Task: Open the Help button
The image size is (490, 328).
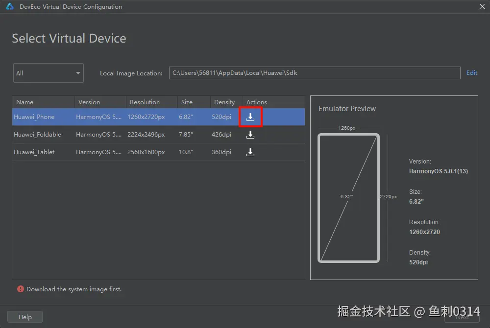Action: [25, 317]
